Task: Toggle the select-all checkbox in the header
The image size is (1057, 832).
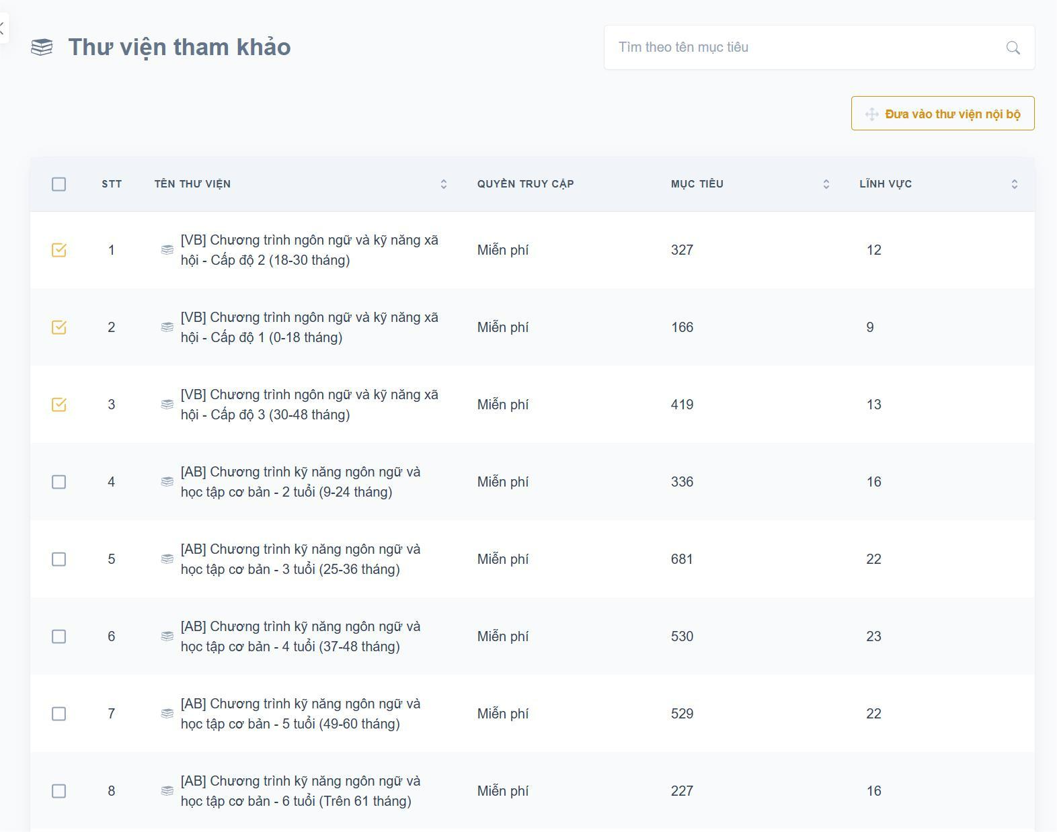Action: (x=59, y=184)
